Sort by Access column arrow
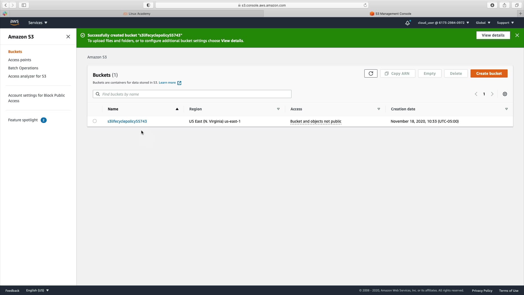 (x=379, y=109)
